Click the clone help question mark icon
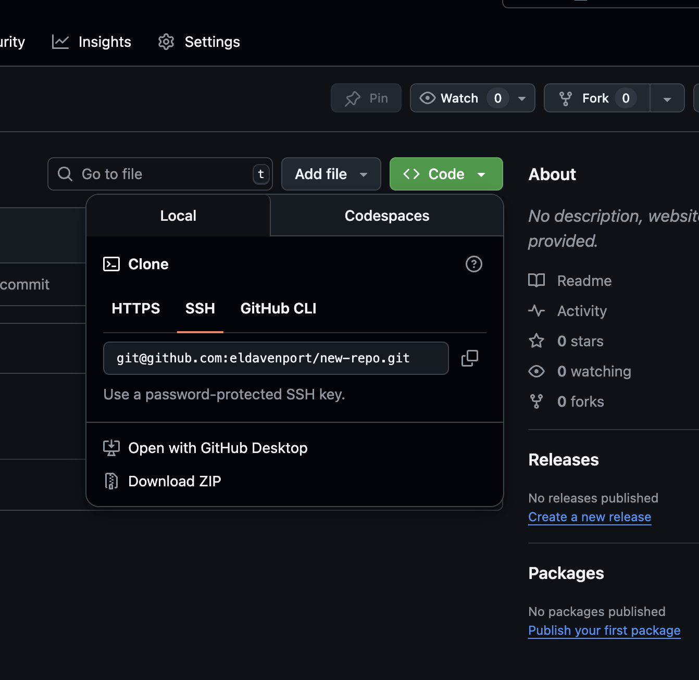This screenshot has height=680, width=699. 473,264
